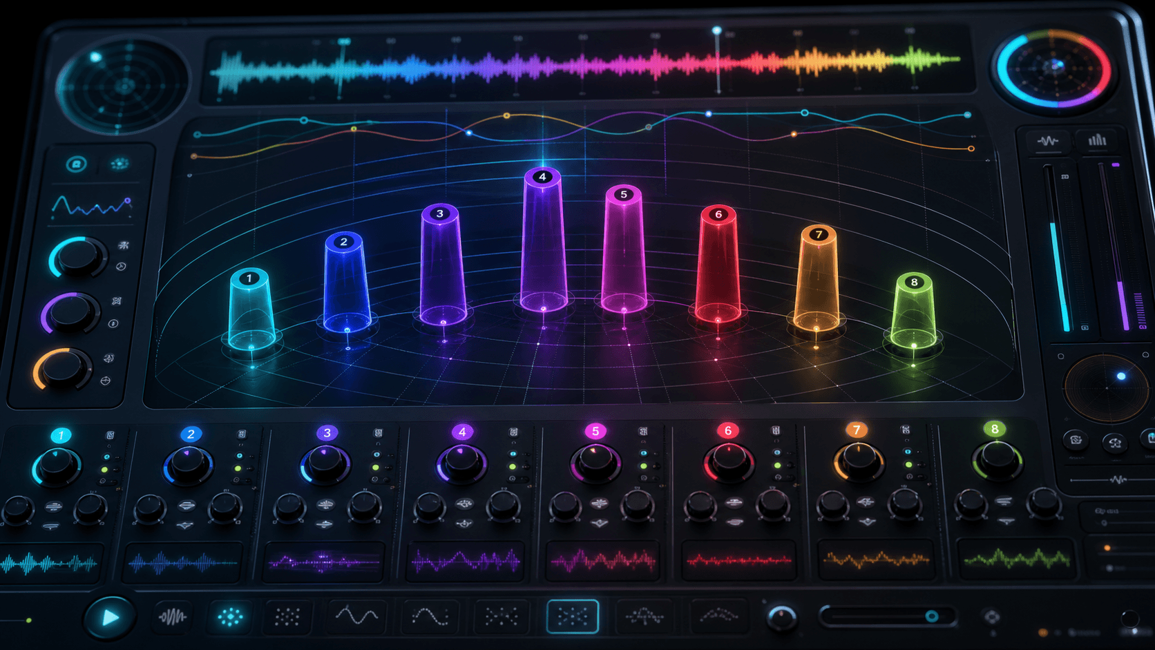The image size is (1155, 650).
Task: Select channel 1 number badge in mixer strip
Action: (x=61, y=435)
